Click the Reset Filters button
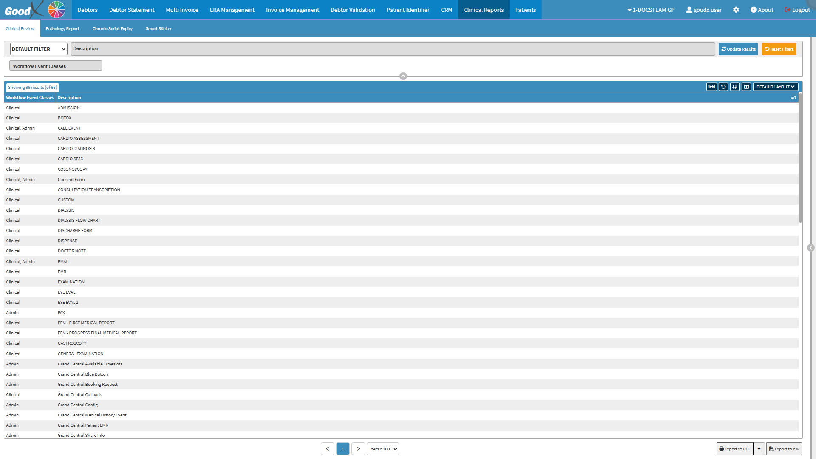816x459 pixels. (x=779, y=49)
